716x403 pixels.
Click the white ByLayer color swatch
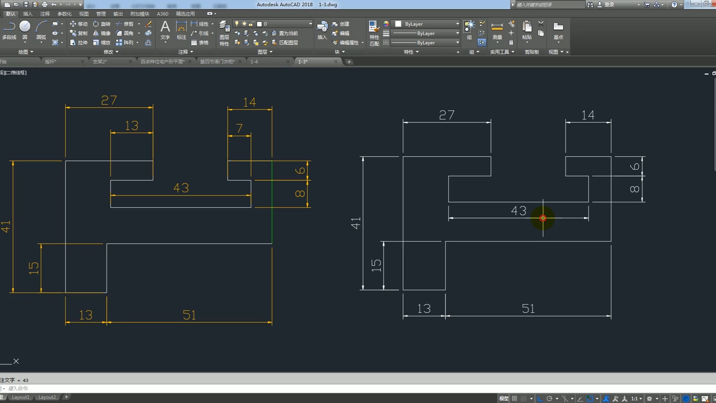pyautogui.click(x=398, y=24)
